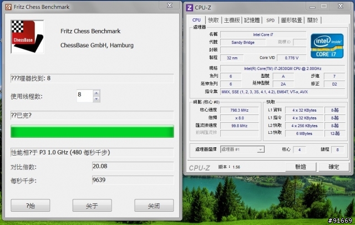Click the i7-2630QM CPU specification field
Image resolution: width=355 pixels, height=225 pixels.
point(282,68)
